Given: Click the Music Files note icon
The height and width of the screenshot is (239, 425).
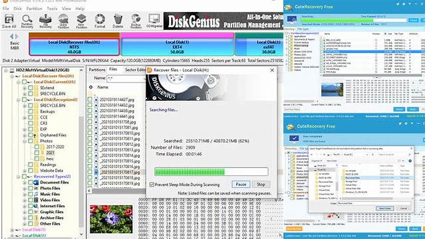Looking at the screenshot, I should coord(36,194).
